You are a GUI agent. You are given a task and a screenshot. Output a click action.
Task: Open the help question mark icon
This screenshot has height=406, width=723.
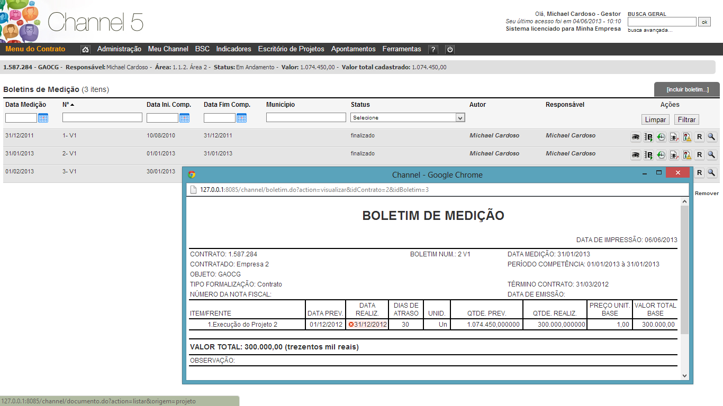pos(433,49)
